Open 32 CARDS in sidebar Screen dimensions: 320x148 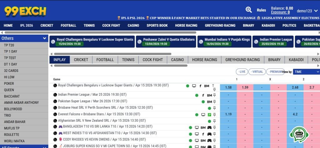tap(24, 71)
